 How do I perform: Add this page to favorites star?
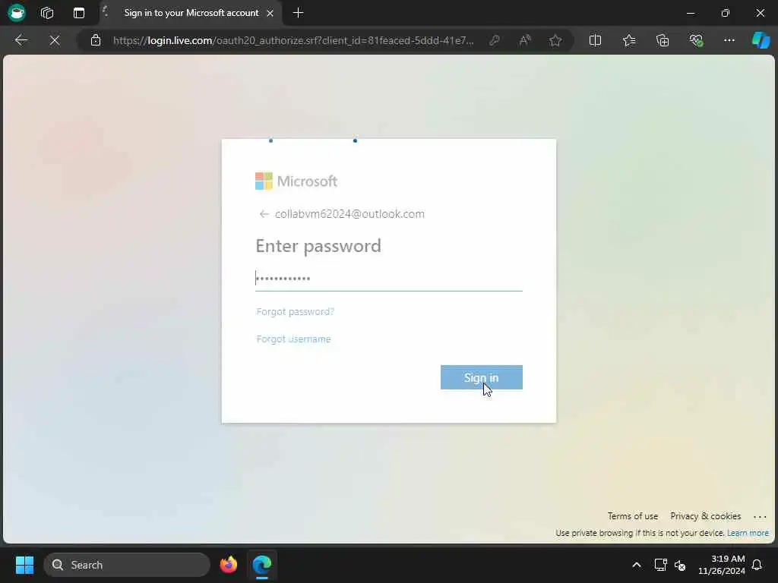555,40
